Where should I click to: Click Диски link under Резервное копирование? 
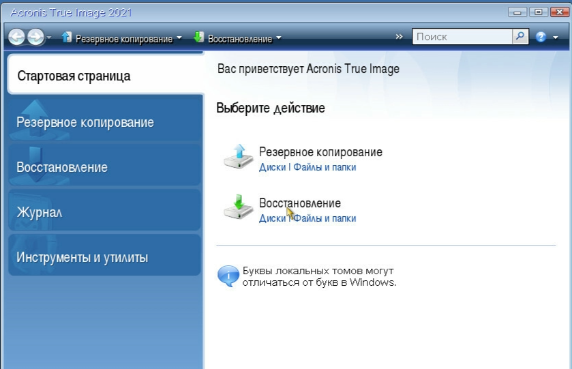point(273,167)
